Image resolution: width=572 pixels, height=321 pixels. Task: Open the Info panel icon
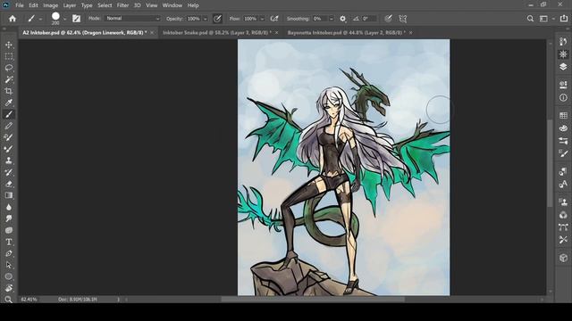563,97
